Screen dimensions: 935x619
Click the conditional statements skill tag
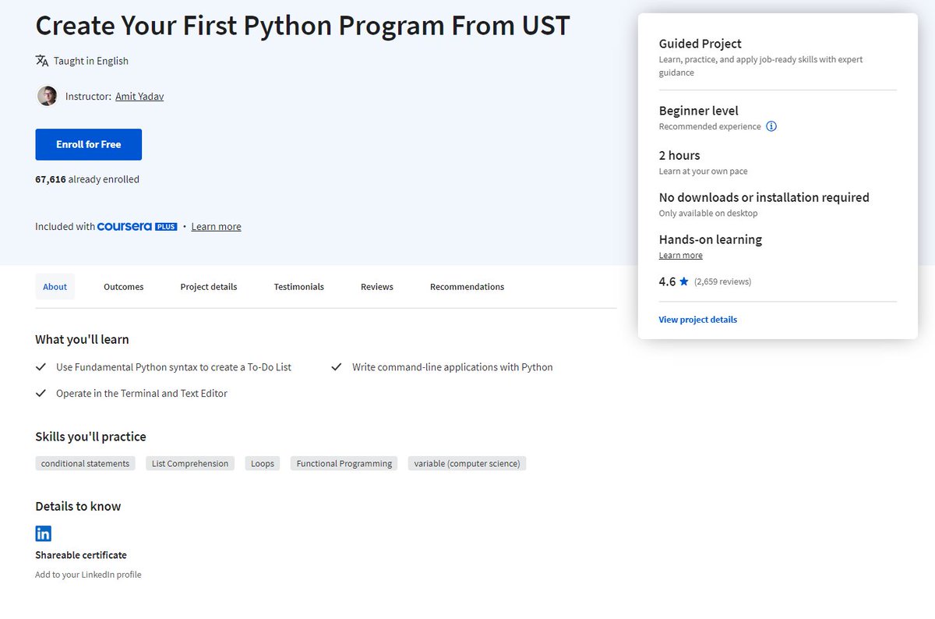click(85, 463)
